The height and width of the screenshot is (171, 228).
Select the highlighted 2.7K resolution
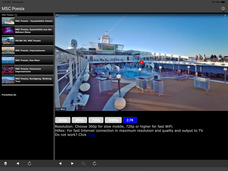point(130,120)
